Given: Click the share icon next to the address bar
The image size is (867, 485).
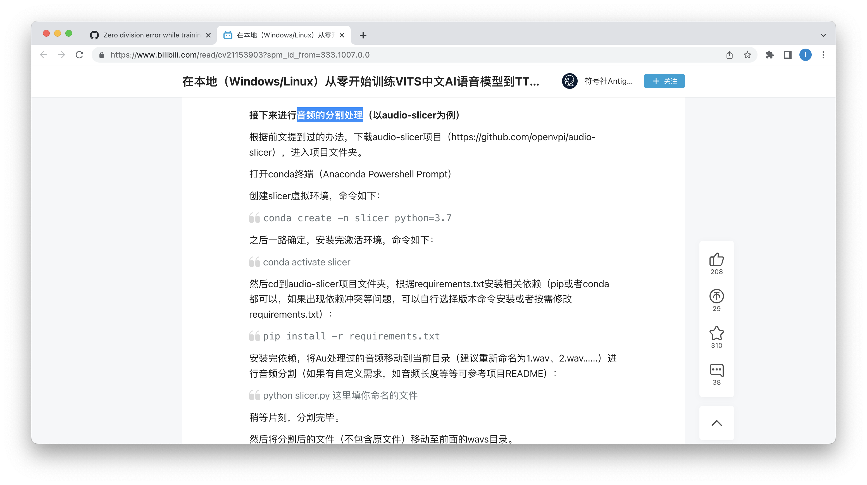Looking at the screenshot, I should point(729,55).
